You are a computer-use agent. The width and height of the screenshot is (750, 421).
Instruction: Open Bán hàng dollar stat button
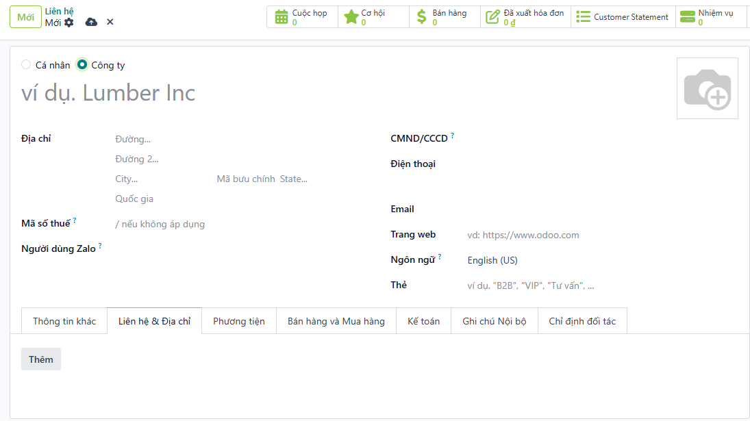(445, 17)
